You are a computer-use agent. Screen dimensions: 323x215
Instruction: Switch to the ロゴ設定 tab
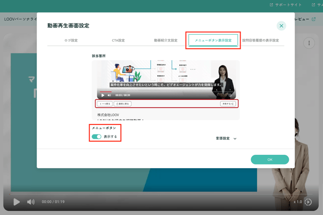[x=71, y=40]
